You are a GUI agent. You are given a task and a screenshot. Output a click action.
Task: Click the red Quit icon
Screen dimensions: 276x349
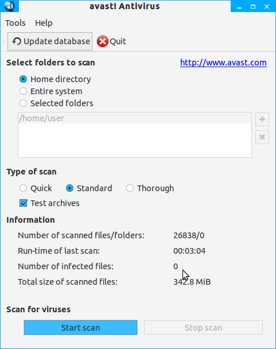tap(103, 41)
